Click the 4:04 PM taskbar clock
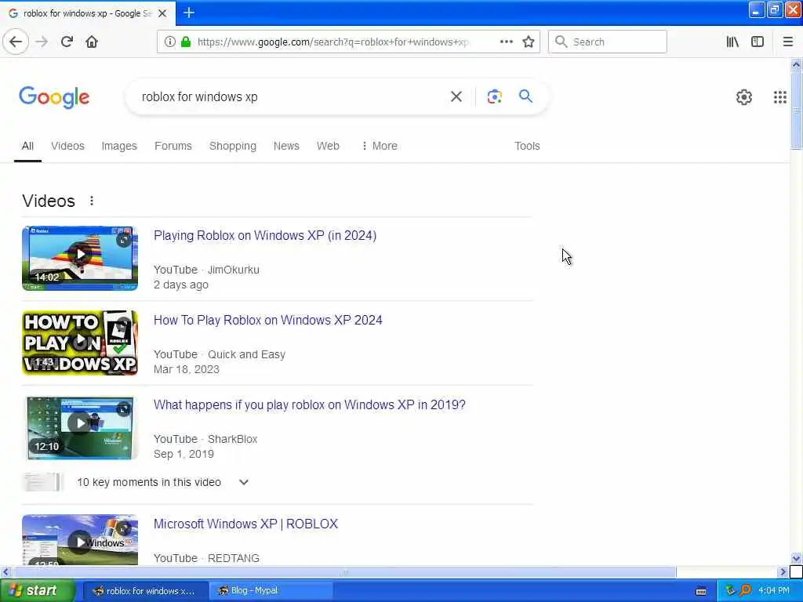The width and height of the screenshot is (803, 602). (773, 591)
